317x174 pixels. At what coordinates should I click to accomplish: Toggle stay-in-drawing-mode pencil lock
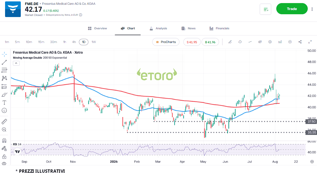4,149
